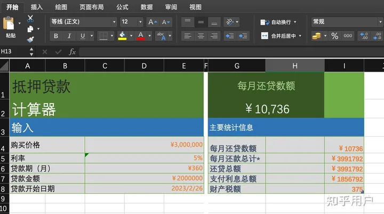Increase font size with the large A button
The height and width of the screenshot is (214, 384).
[153, 22]
